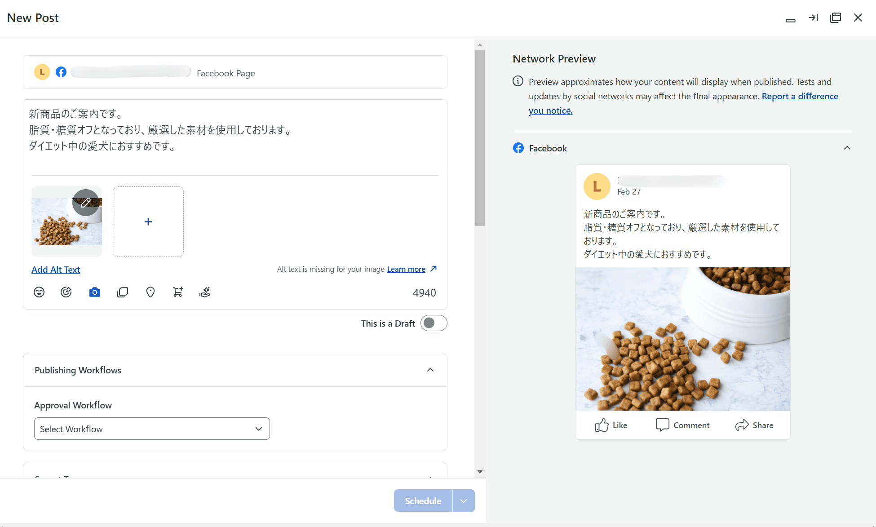This screenshot has width=876, height=527.
Task: Open the emoji picker icon
Action: click(x=39, y=292)
